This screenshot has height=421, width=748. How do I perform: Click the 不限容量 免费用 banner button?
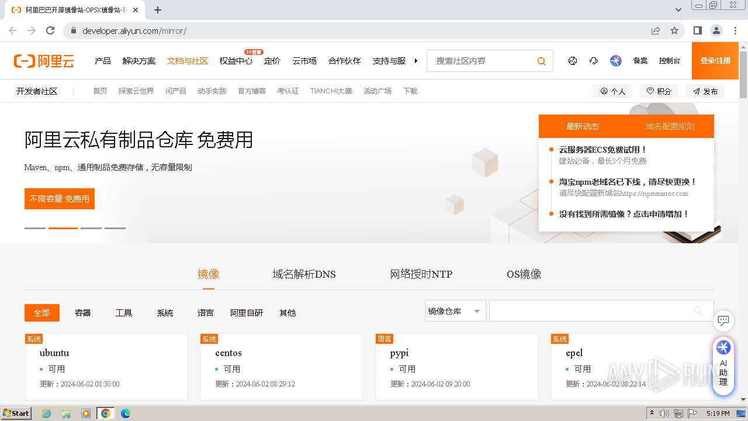click(x=60, y=199)
